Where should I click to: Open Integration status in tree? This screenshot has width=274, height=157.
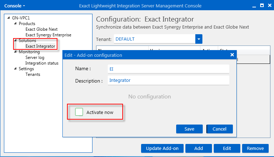[42, 63]
